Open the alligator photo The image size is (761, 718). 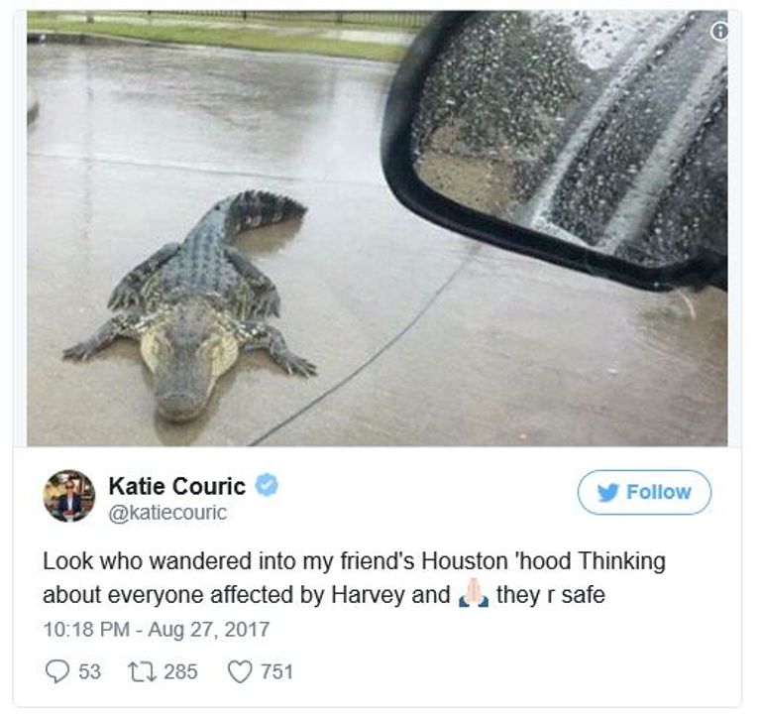point(378,228)
